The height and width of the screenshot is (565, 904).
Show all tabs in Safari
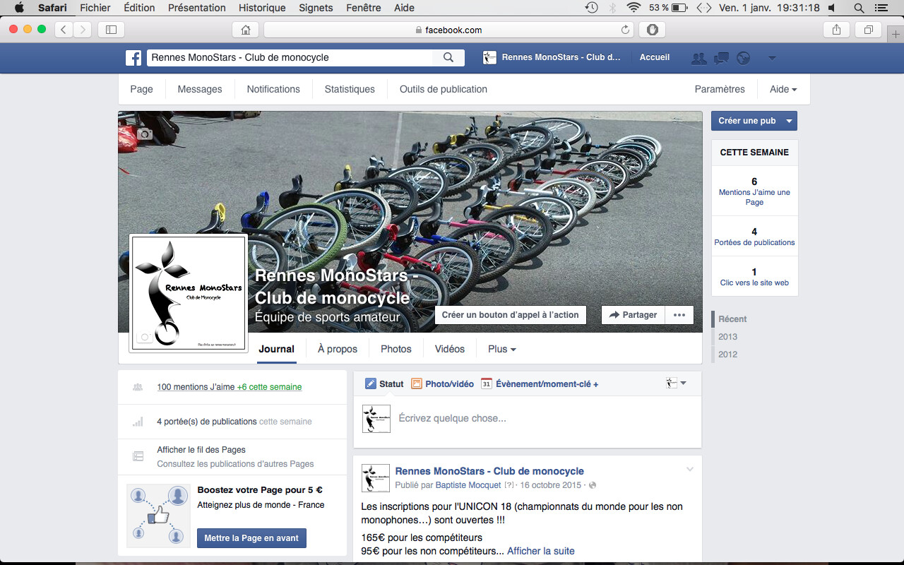[868, 30]
